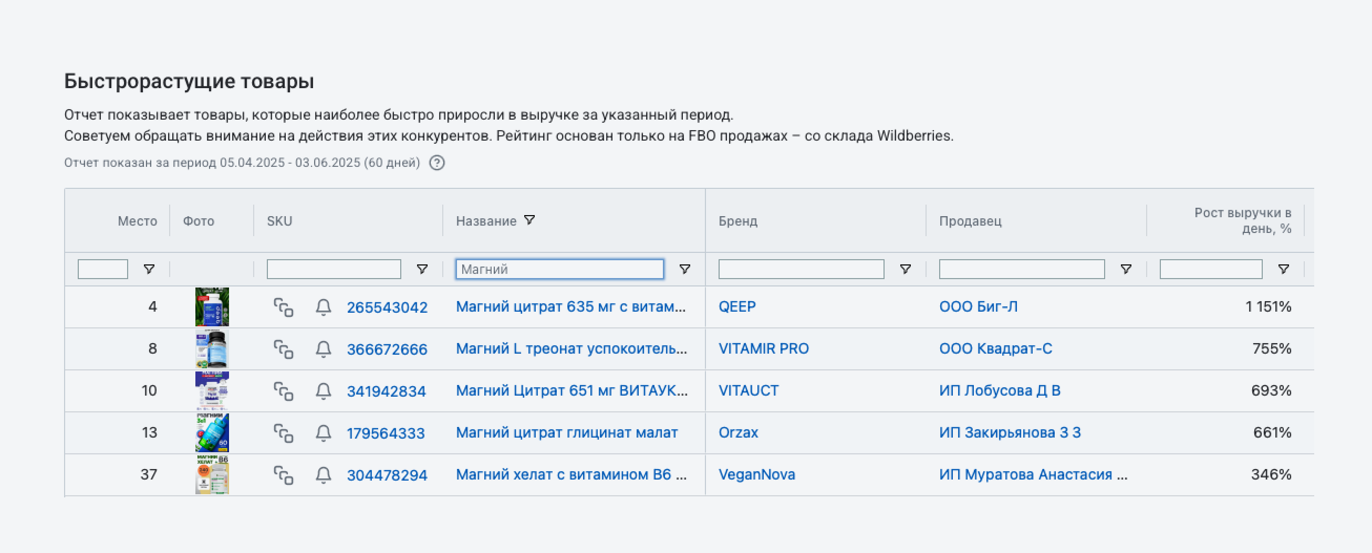Copy SKU 341942834 using the copy icon

click(x=283, y=391)
